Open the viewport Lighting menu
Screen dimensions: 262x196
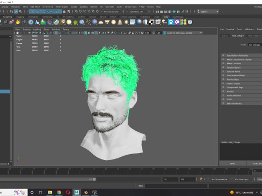(37, 29)
